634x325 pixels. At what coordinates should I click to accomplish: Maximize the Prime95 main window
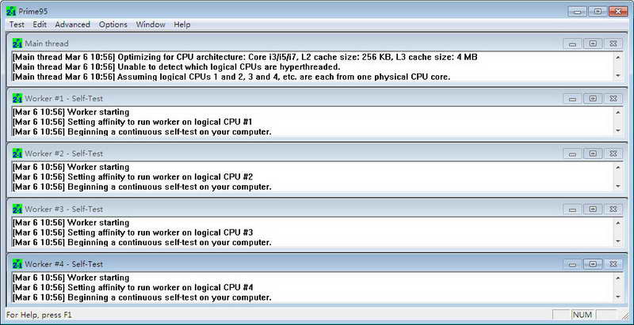click(598, 11)
